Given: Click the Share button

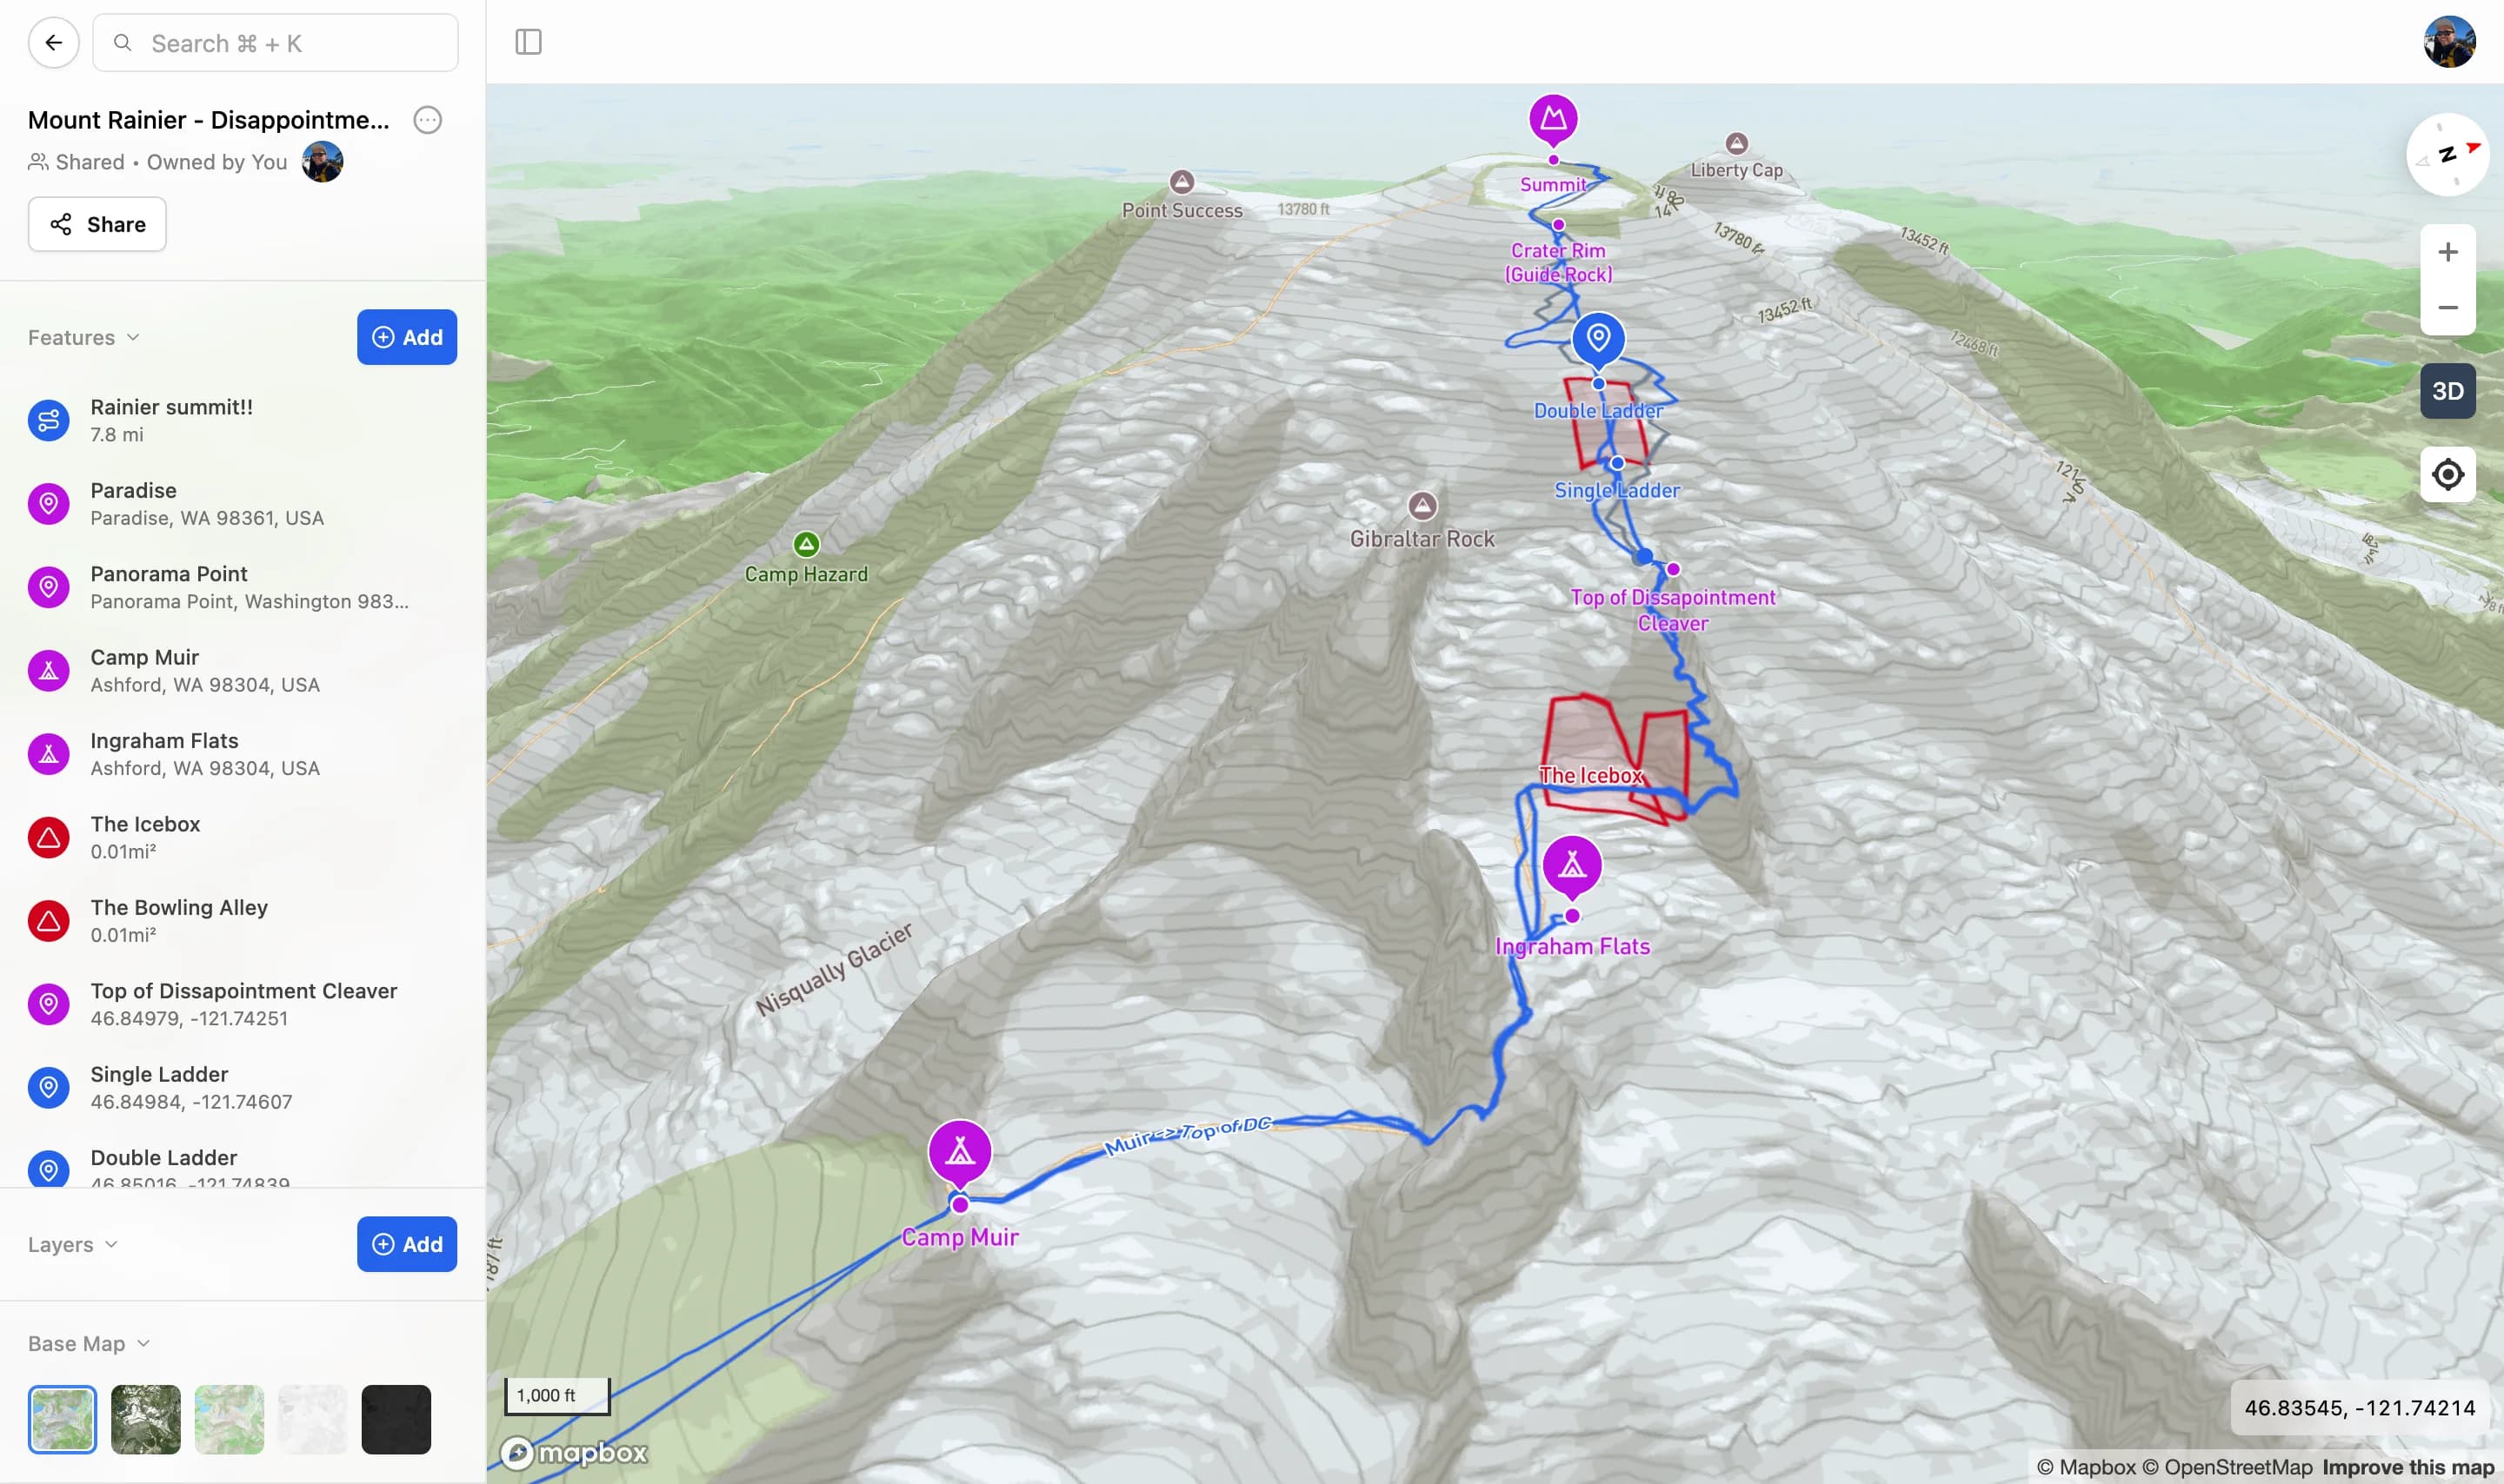Looking at the screenshot, I should click(97, 224).
